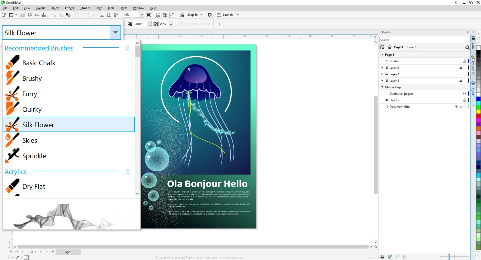This screenshot has width=481, height=260.
Task: Click the Launch button
Action: [x=227, y=15]
